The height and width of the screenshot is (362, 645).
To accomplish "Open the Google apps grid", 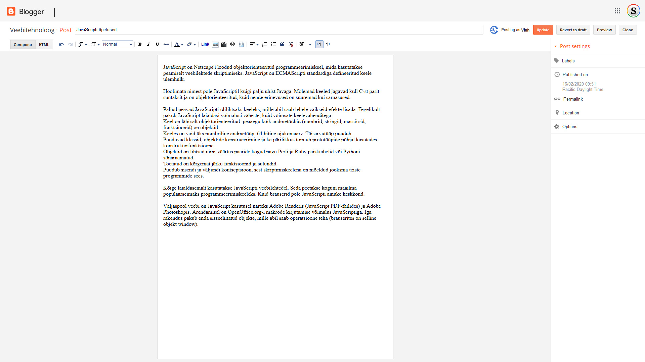I will point(617,11).
